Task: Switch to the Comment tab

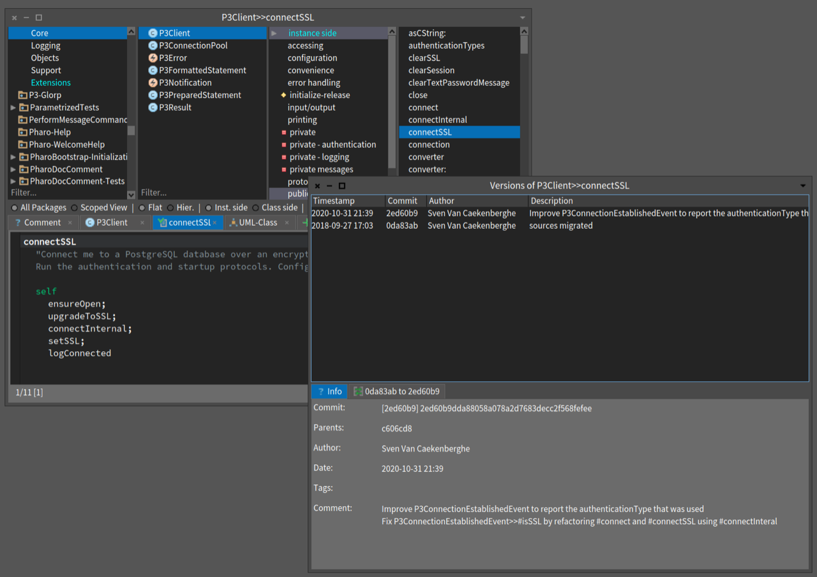Action: coord(42,223)
